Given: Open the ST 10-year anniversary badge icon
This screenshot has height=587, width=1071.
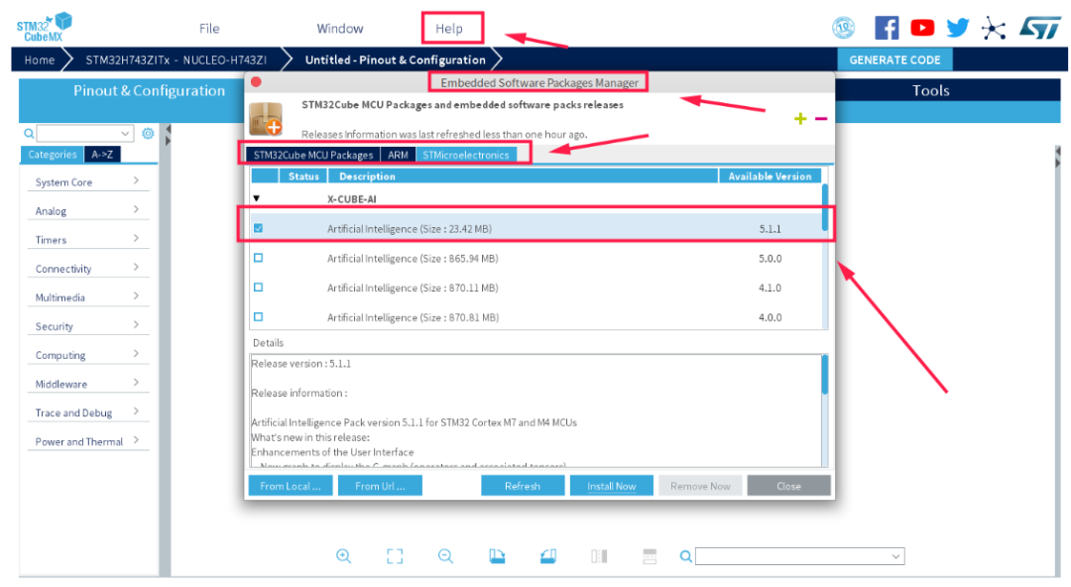Looking at the screenshot, I should pos(844,28).
